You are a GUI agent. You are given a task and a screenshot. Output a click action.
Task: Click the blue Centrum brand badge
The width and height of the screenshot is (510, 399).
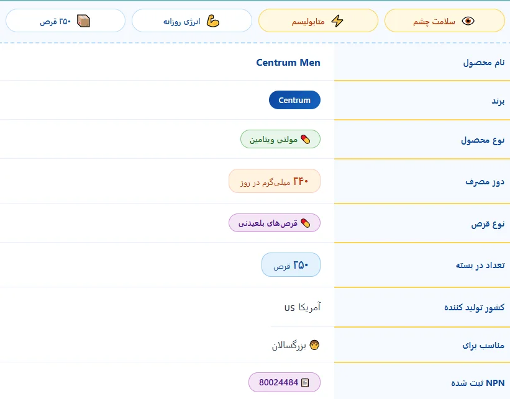point(294,100)
